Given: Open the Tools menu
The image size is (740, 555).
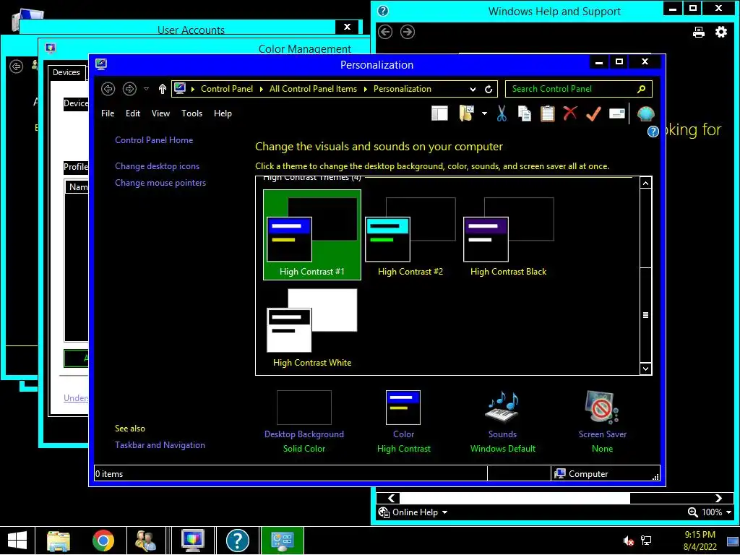Looking at the screenshot, I should coord(192,113).
